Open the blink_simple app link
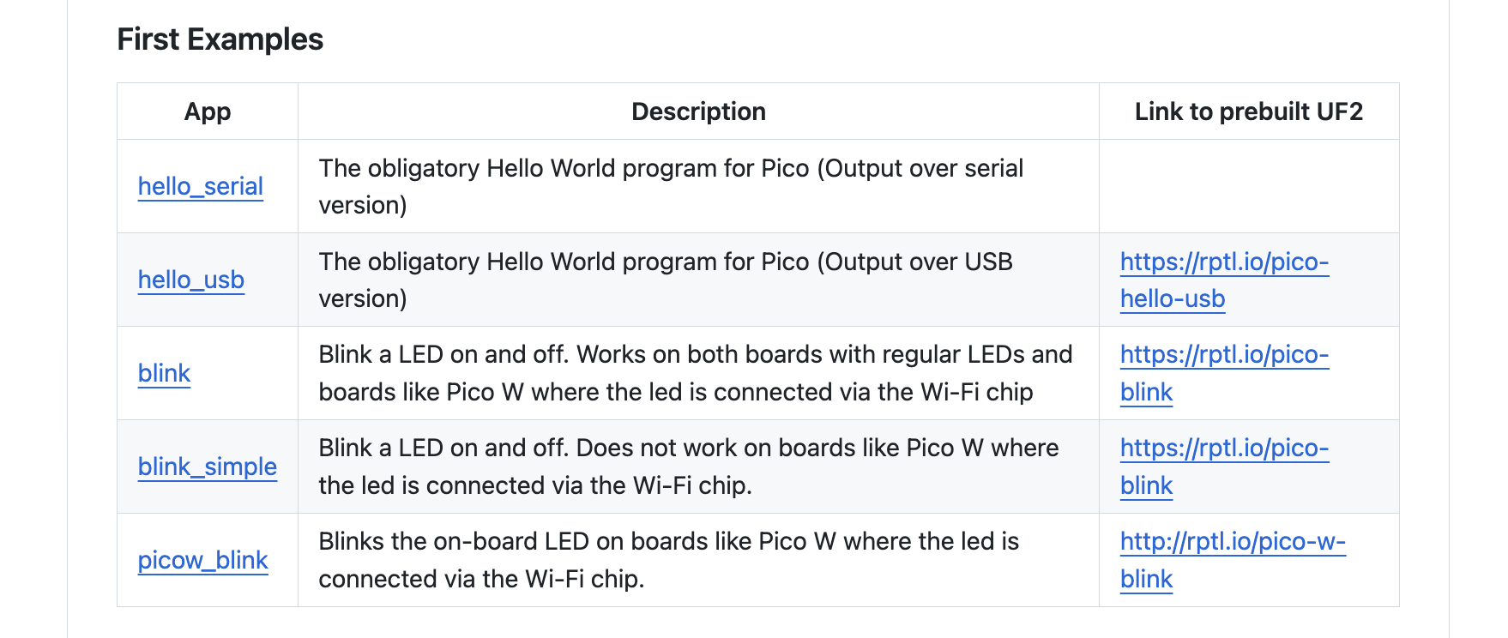The width and height of the screenshot is (1508, 638). point(208,466)
